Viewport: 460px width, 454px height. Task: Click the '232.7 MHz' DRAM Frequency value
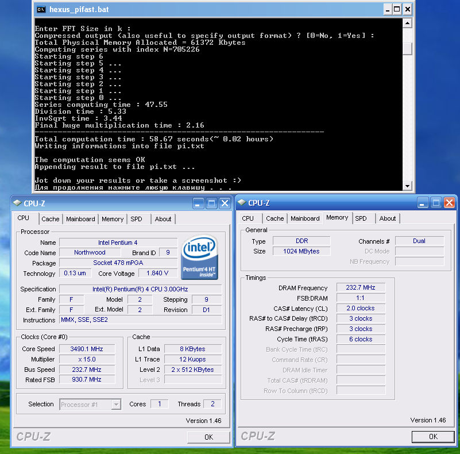click(361, 287)
